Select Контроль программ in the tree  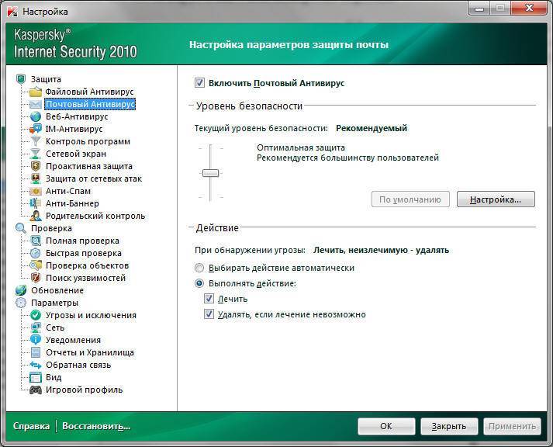pyautogui.click(x=88, y=141)
